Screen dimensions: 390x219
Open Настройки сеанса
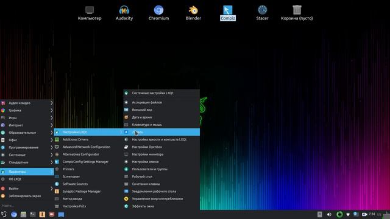click(161, 162)
